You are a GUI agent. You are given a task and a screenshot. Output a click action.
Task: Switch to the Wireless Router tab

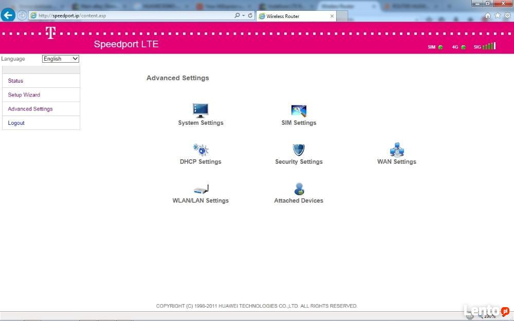tap(296, 16)
